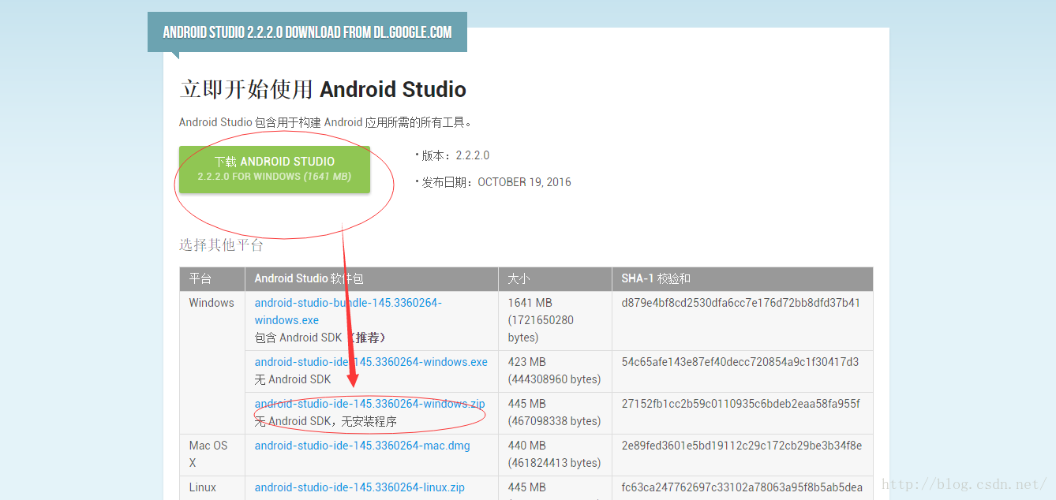Click checksum 'd879e4bf8cd2530dfa6cc7e176d72bb8dfd37b41'
The image size is (1056, 500).
tap(741, 303)
